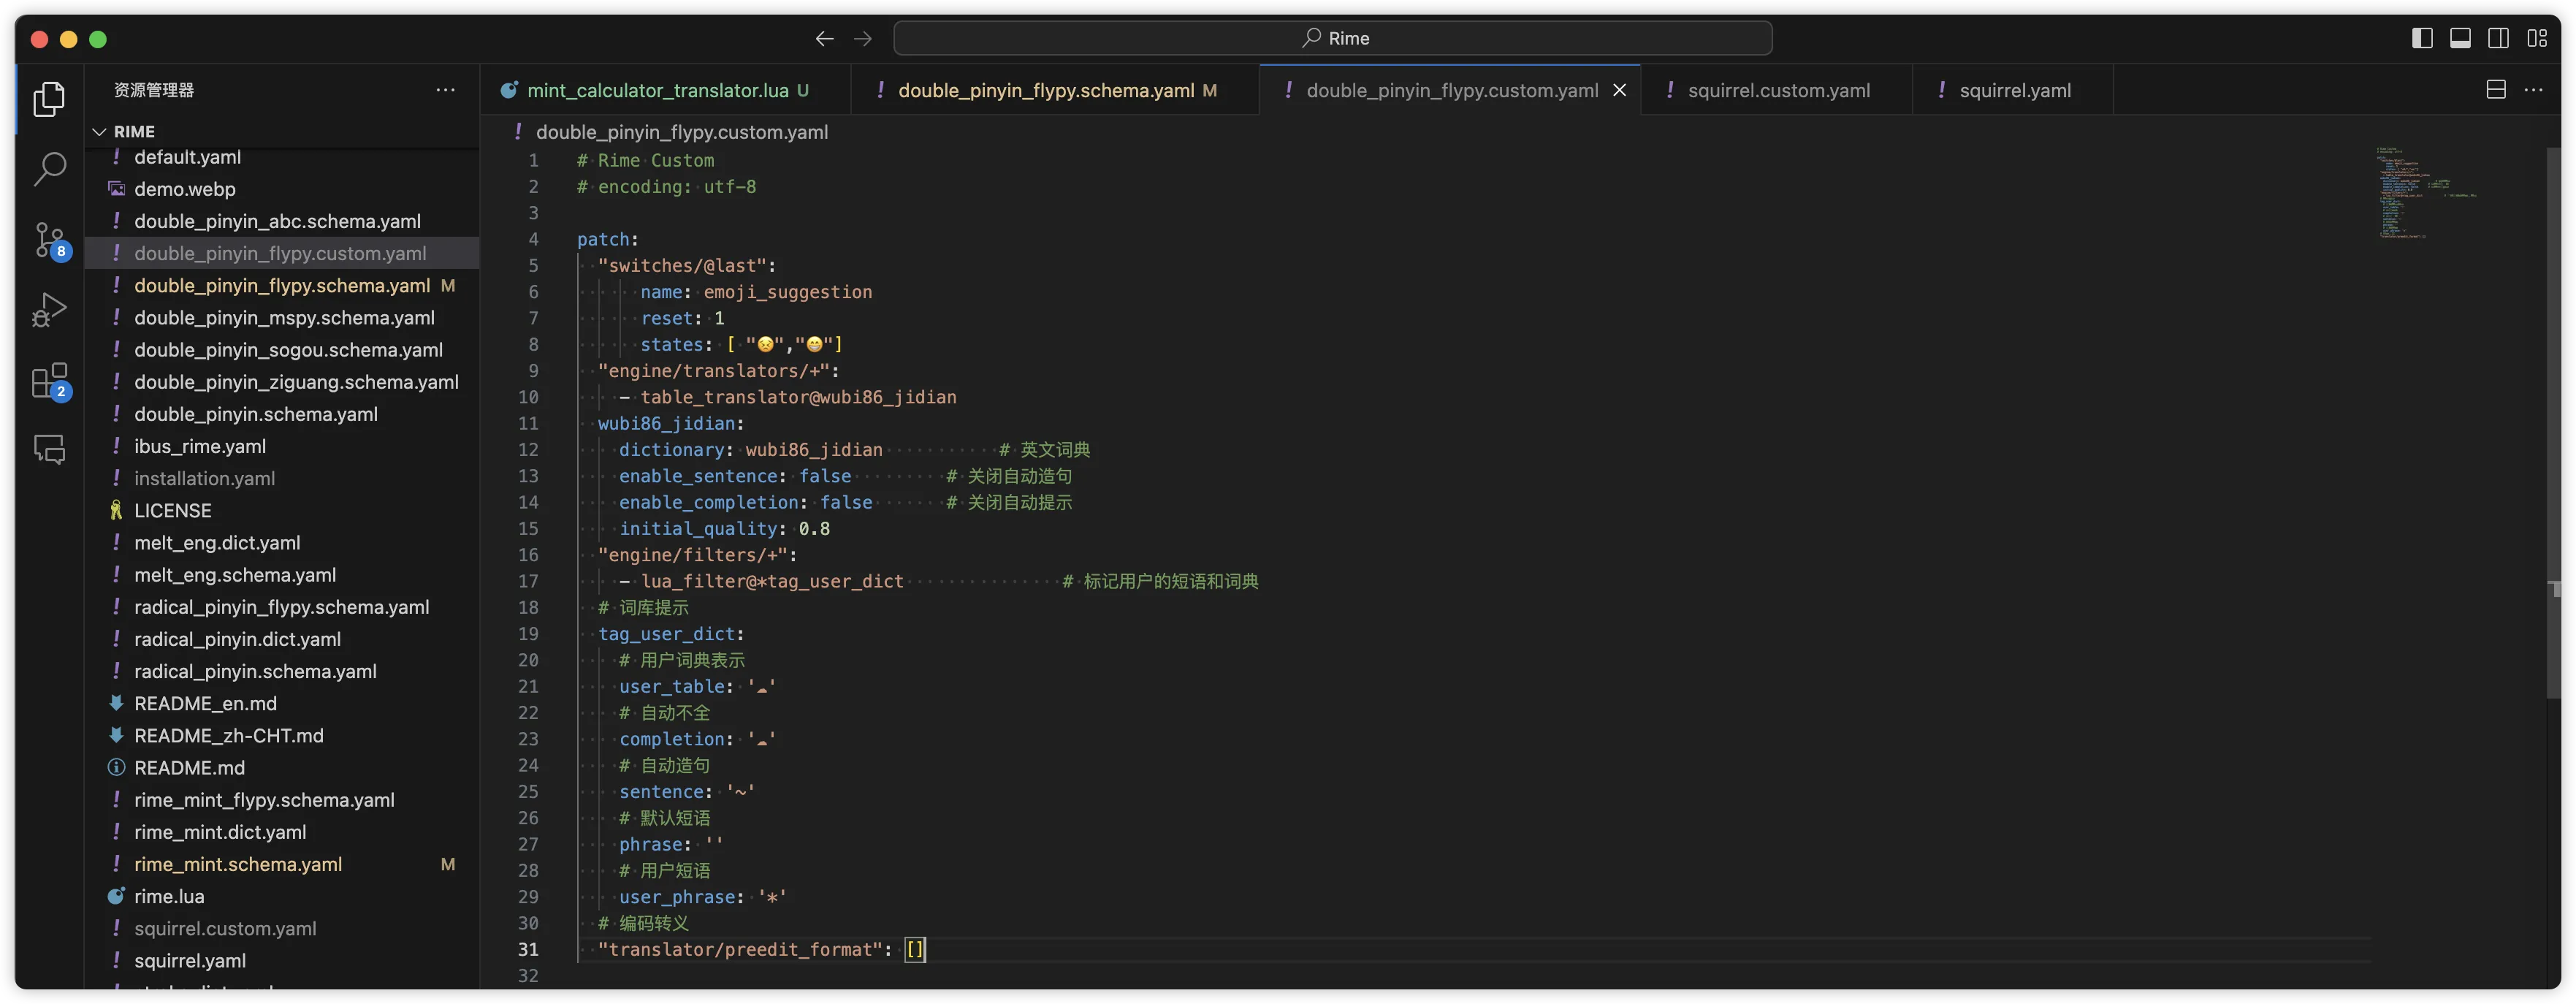Go forward using the navigation arrow
Image resolution: width=2576 pixels, height=1004 pixels.
(863, 38)
